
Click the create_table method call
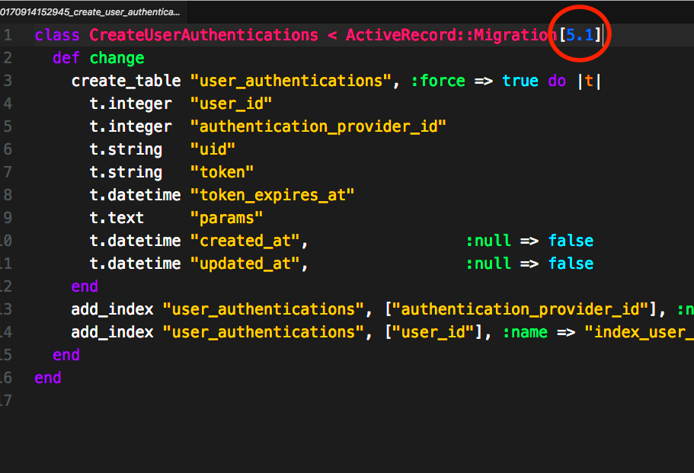(125, 80)
